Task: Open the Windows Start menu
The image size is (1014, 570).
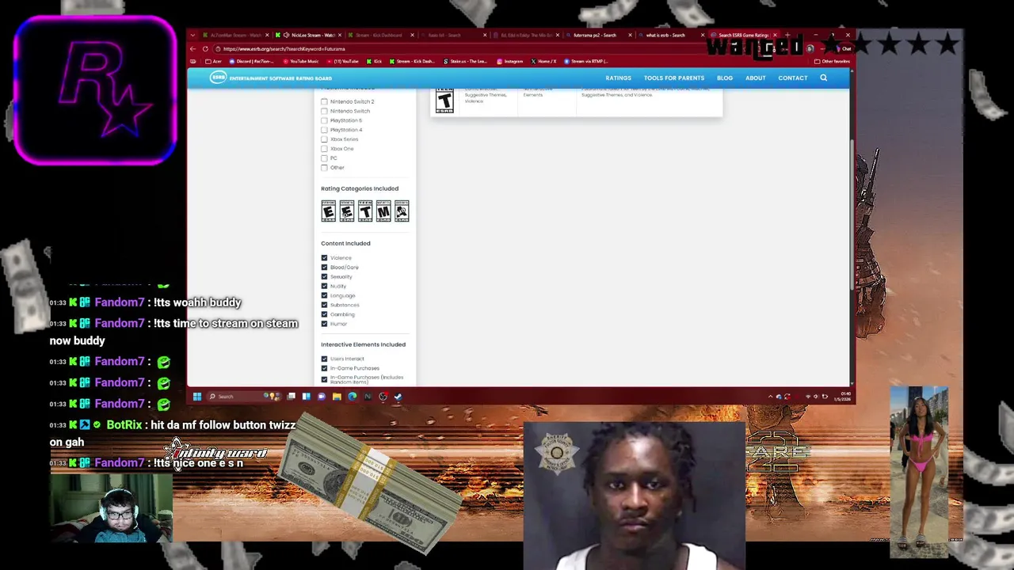Action: tap(196, 397)
